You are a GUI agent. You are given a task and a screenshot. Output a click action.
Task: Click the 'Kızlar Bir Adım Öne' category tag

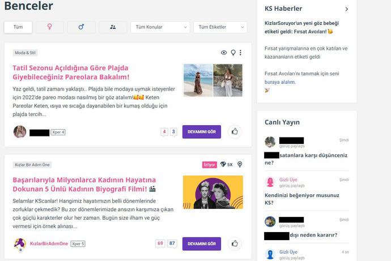[x=32, y=165]
